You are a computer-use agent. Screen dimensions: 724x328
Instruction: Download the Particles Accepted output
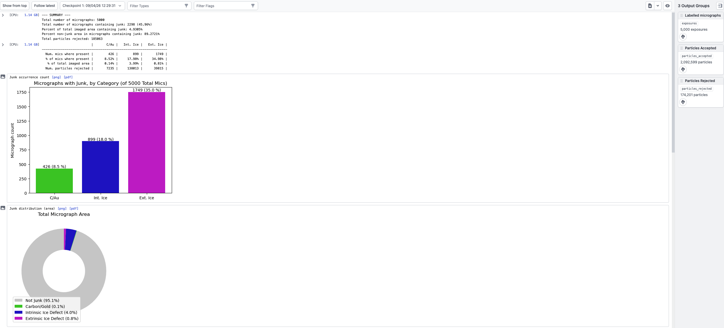coord(683,69)
